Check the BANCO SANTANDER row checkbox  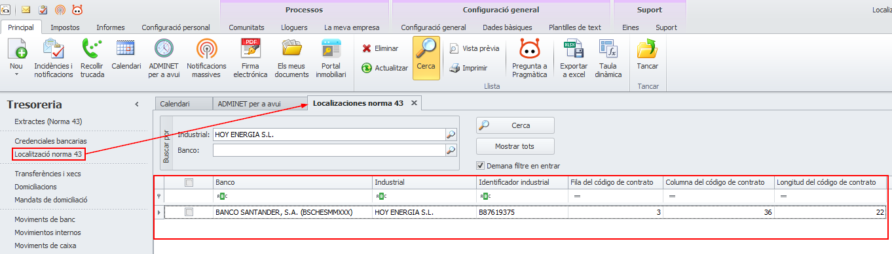pos(189,212)
